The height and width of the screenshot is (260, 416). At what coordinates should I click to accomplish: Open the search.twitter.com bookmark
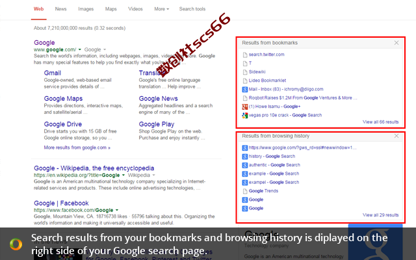[266, 55]
